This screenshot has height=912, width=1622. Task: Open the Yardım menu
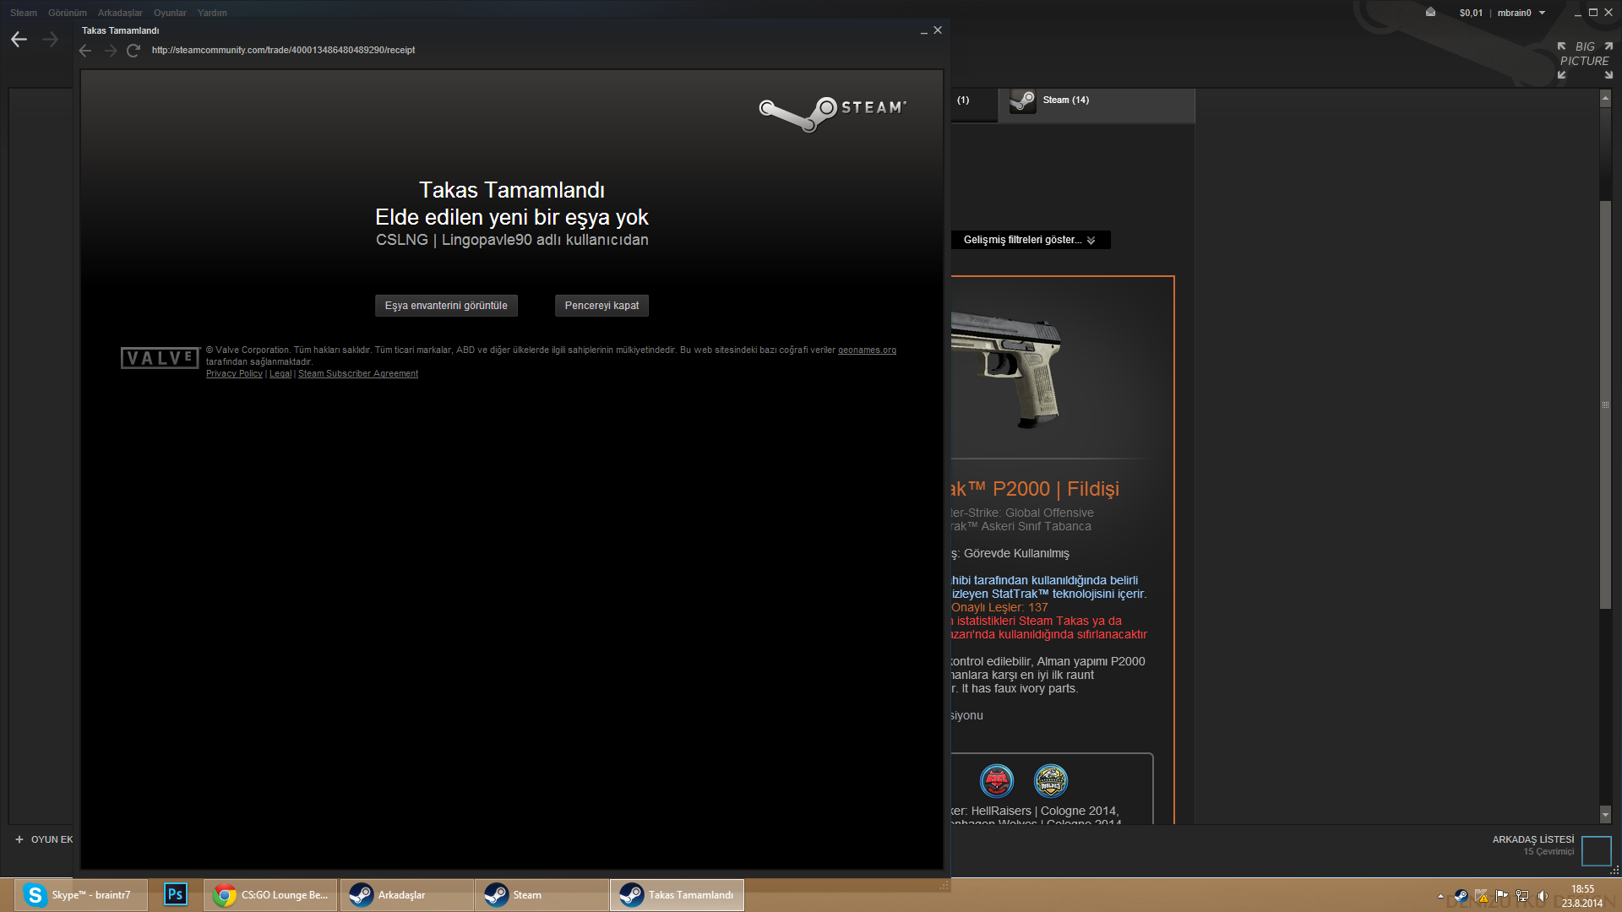coord(212,13)
